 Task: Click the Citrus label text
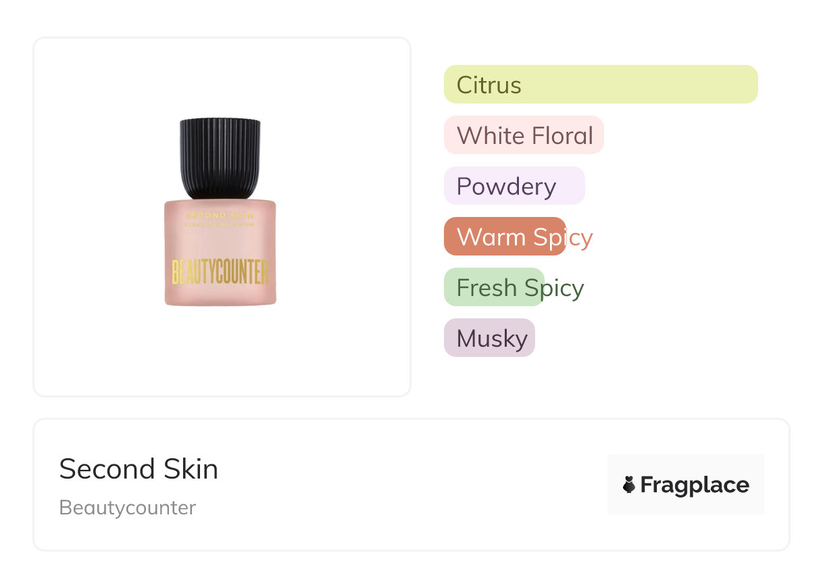tap(489, 84)
